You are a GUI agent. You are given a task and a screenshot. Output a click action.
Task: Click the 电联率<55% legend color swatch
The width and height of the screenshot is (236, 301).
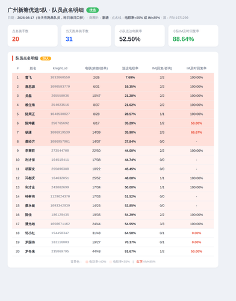pyautogui.click(x=111, y=262)
